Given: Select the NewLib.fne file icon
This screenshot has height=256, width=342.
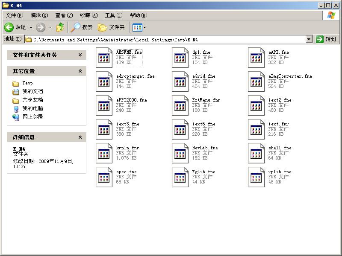Looking at the screenshot, I should pyautogui.click(x=180, y=153).
